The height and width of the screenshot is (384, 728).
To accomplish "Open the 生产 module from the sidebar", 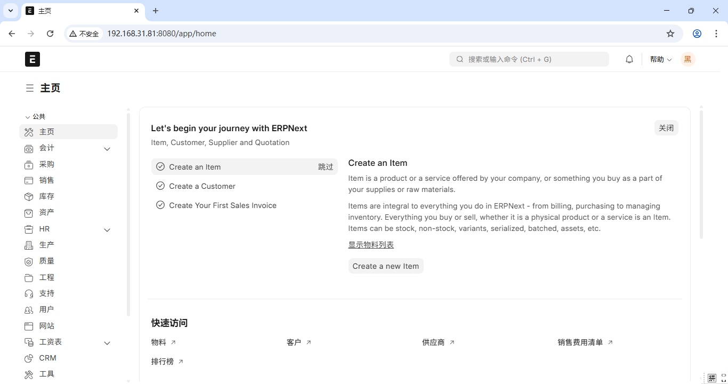I will pyautogui.click(x=68, y=245).
